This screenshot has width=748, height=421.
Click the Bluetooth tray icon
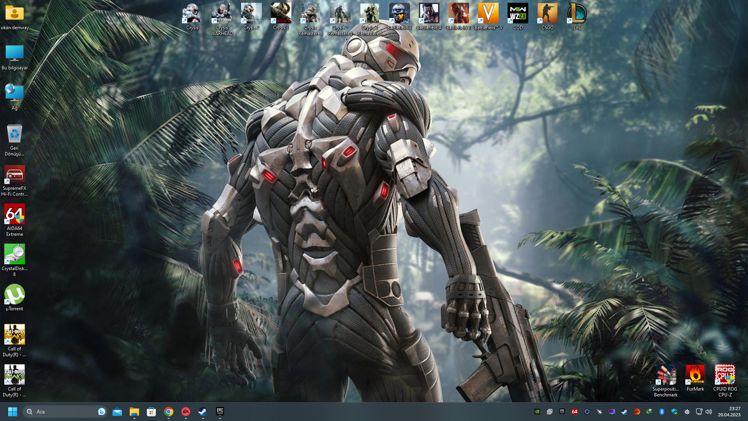(x=662, y=412)
